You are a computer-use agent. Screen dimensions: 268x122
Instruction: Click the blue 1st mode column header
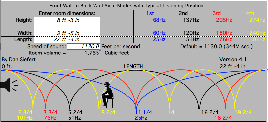coord(150,13)
